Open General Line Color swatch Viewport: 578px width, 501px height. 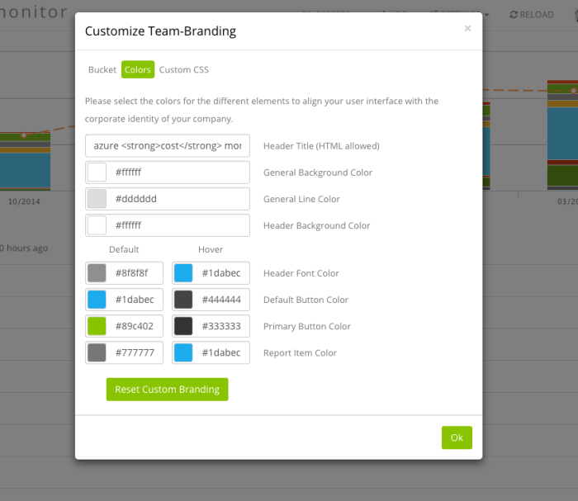(x=97, y=199)
